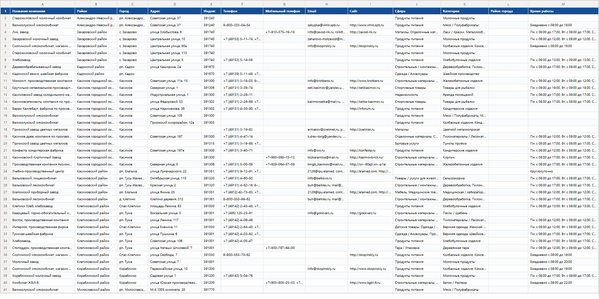
Task: Select the site cell 'http://zvetmet.ru'
Action: click(x=370, y=130)
